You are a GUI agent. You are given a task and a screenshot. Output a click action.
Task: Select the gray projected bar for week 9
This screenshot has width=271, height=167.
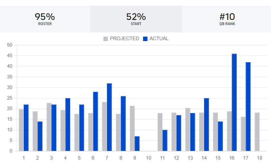point(132,128)
